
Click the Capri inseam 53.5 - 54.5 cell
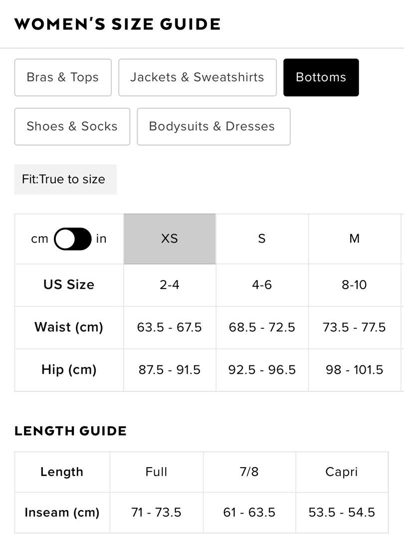tap(342, 513)
